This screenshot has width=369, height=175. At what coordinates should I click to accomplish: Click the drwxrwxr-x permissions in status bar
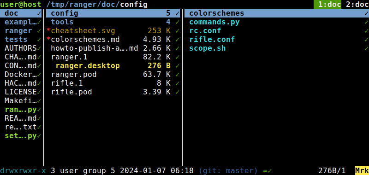pos(23,170)
